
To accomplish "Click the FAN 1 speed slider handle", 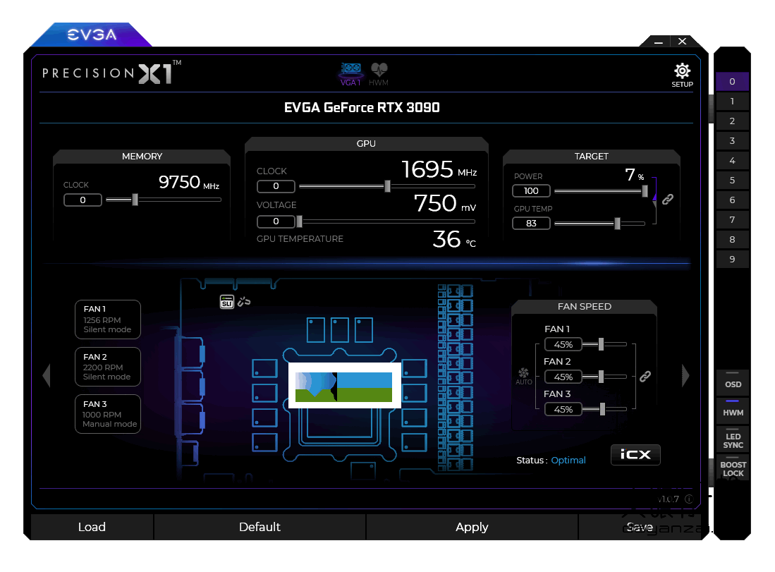I will (x=601, y=344).
